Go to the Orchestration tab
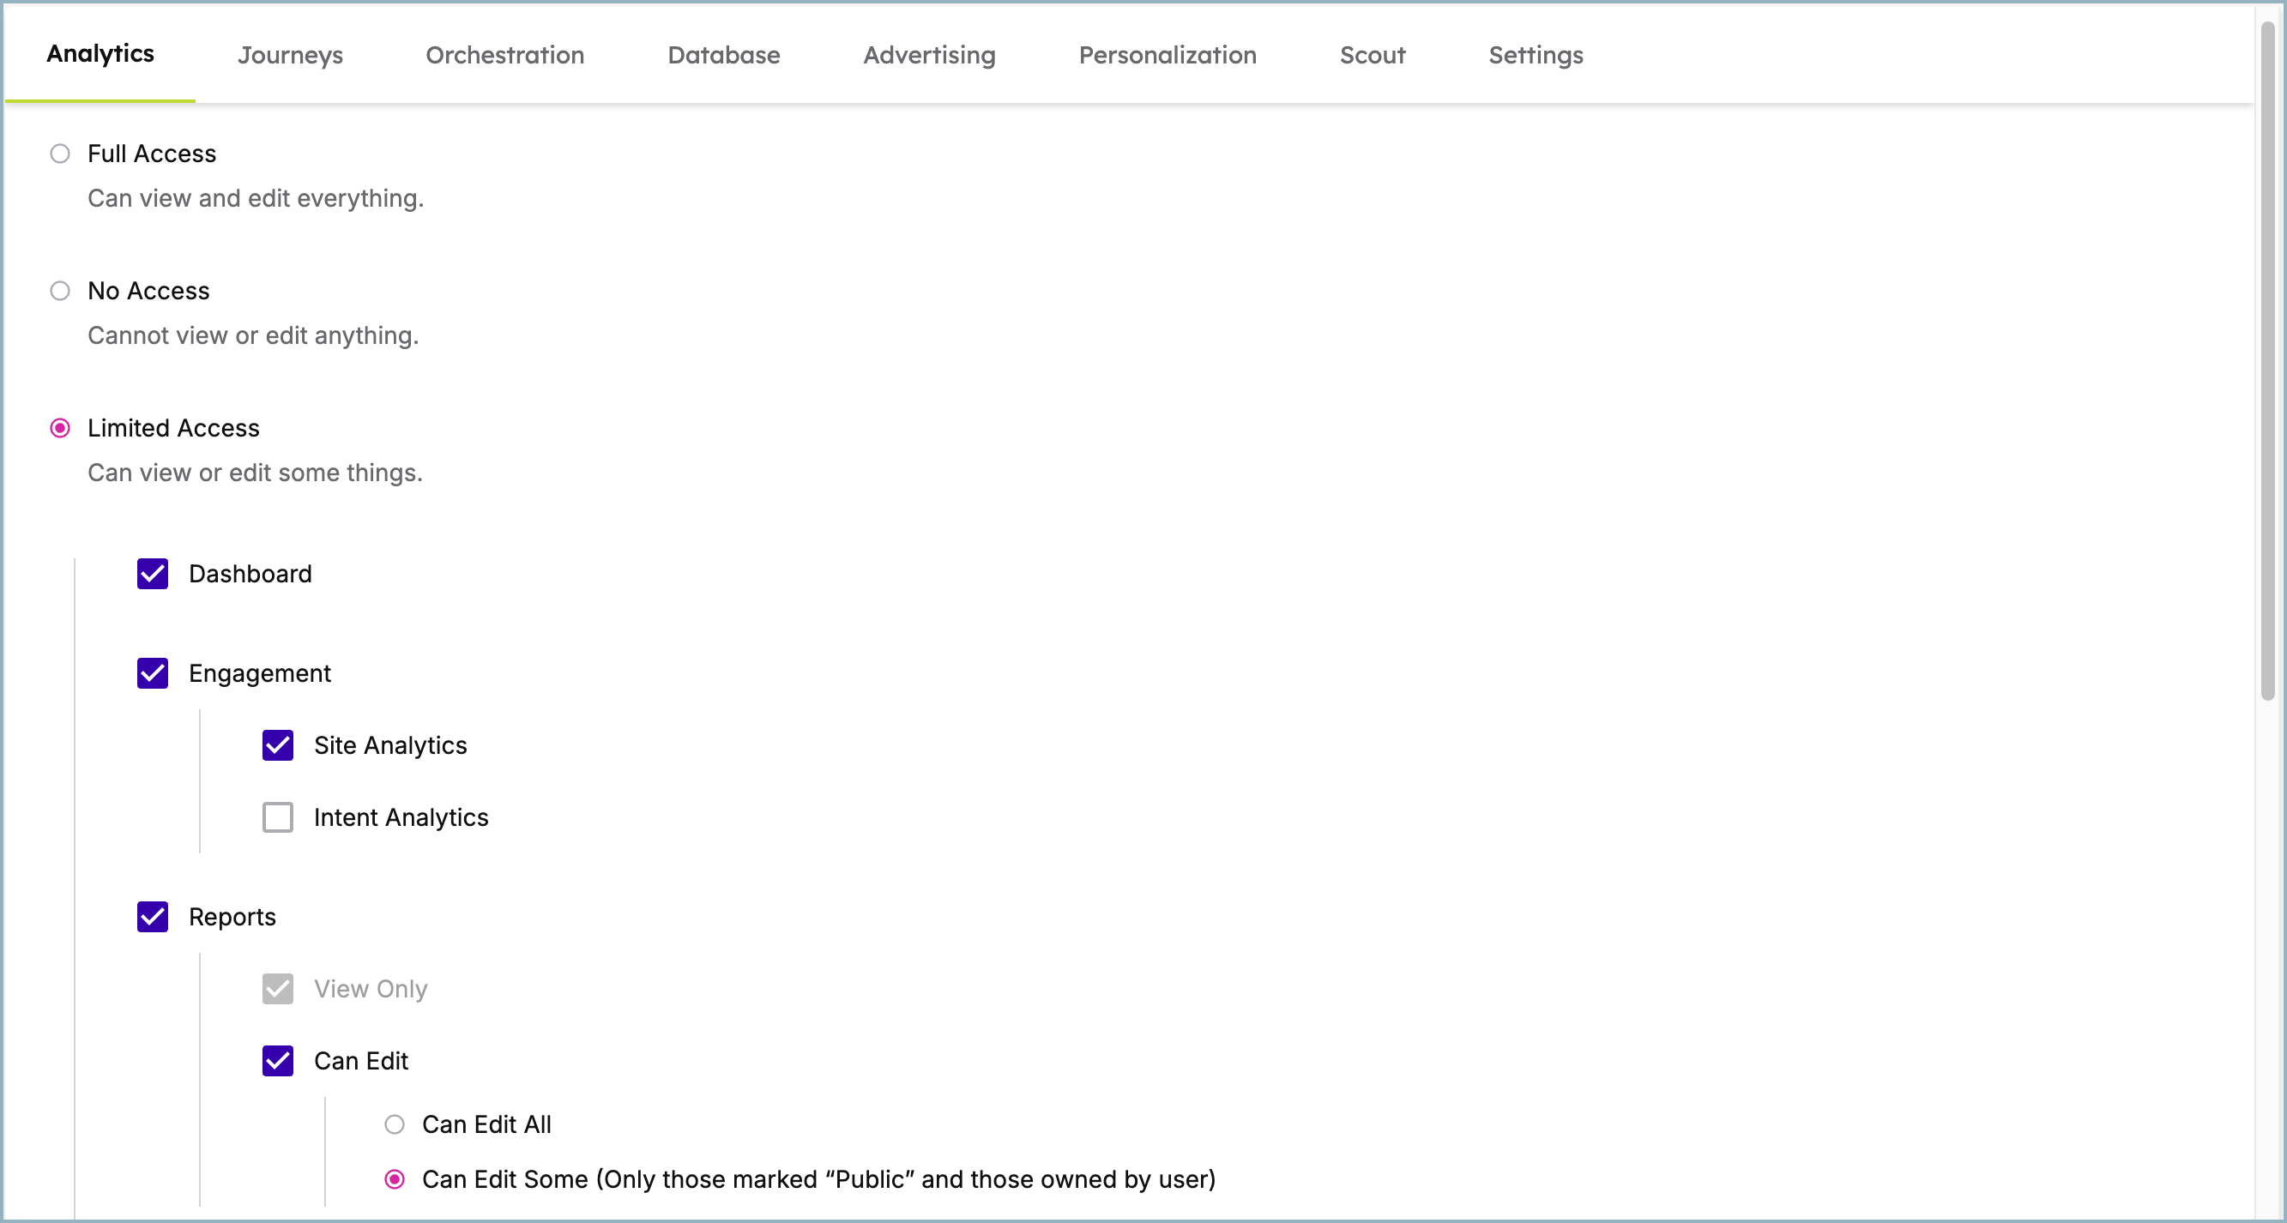 (505, 55)
